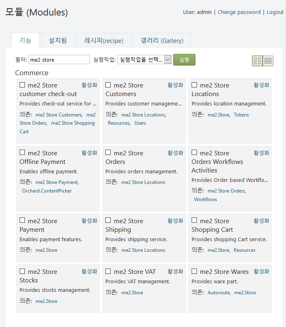This screenshot has height=327, width=286.
Task: Tick me2 Store Wares checkbox
Action: click(x=194, y=271)
